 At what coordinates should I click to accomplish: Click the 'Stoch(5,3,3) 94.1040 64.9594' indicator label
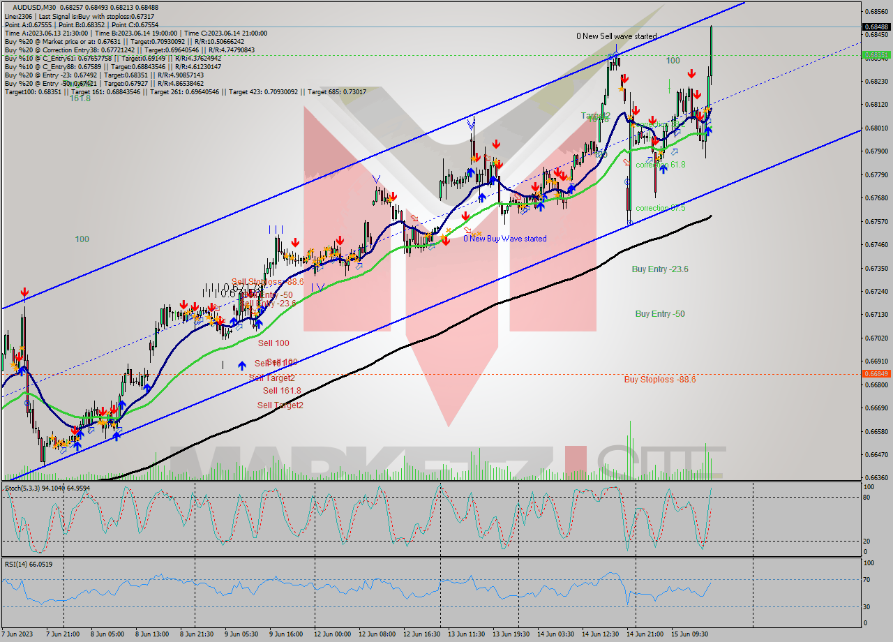[47, 488]
